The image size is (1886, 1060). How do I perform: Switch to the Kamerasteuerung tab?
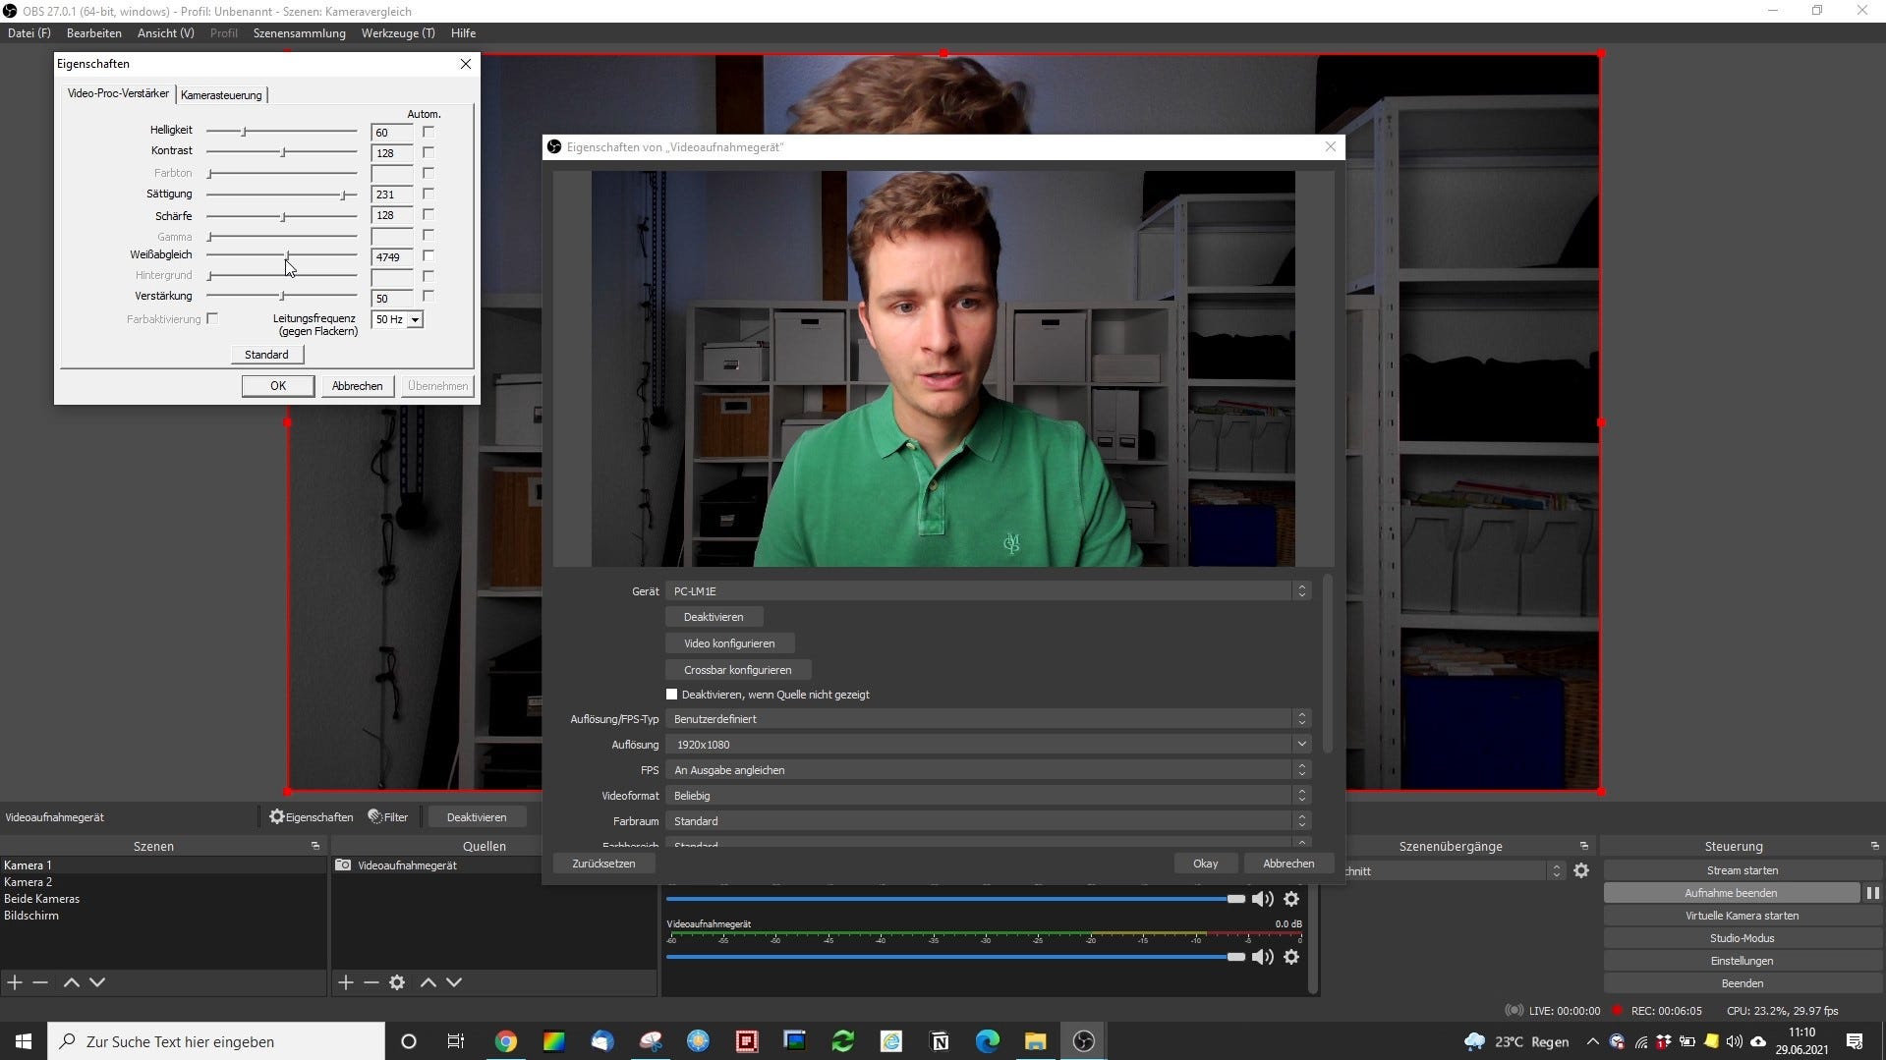[221, 95]
